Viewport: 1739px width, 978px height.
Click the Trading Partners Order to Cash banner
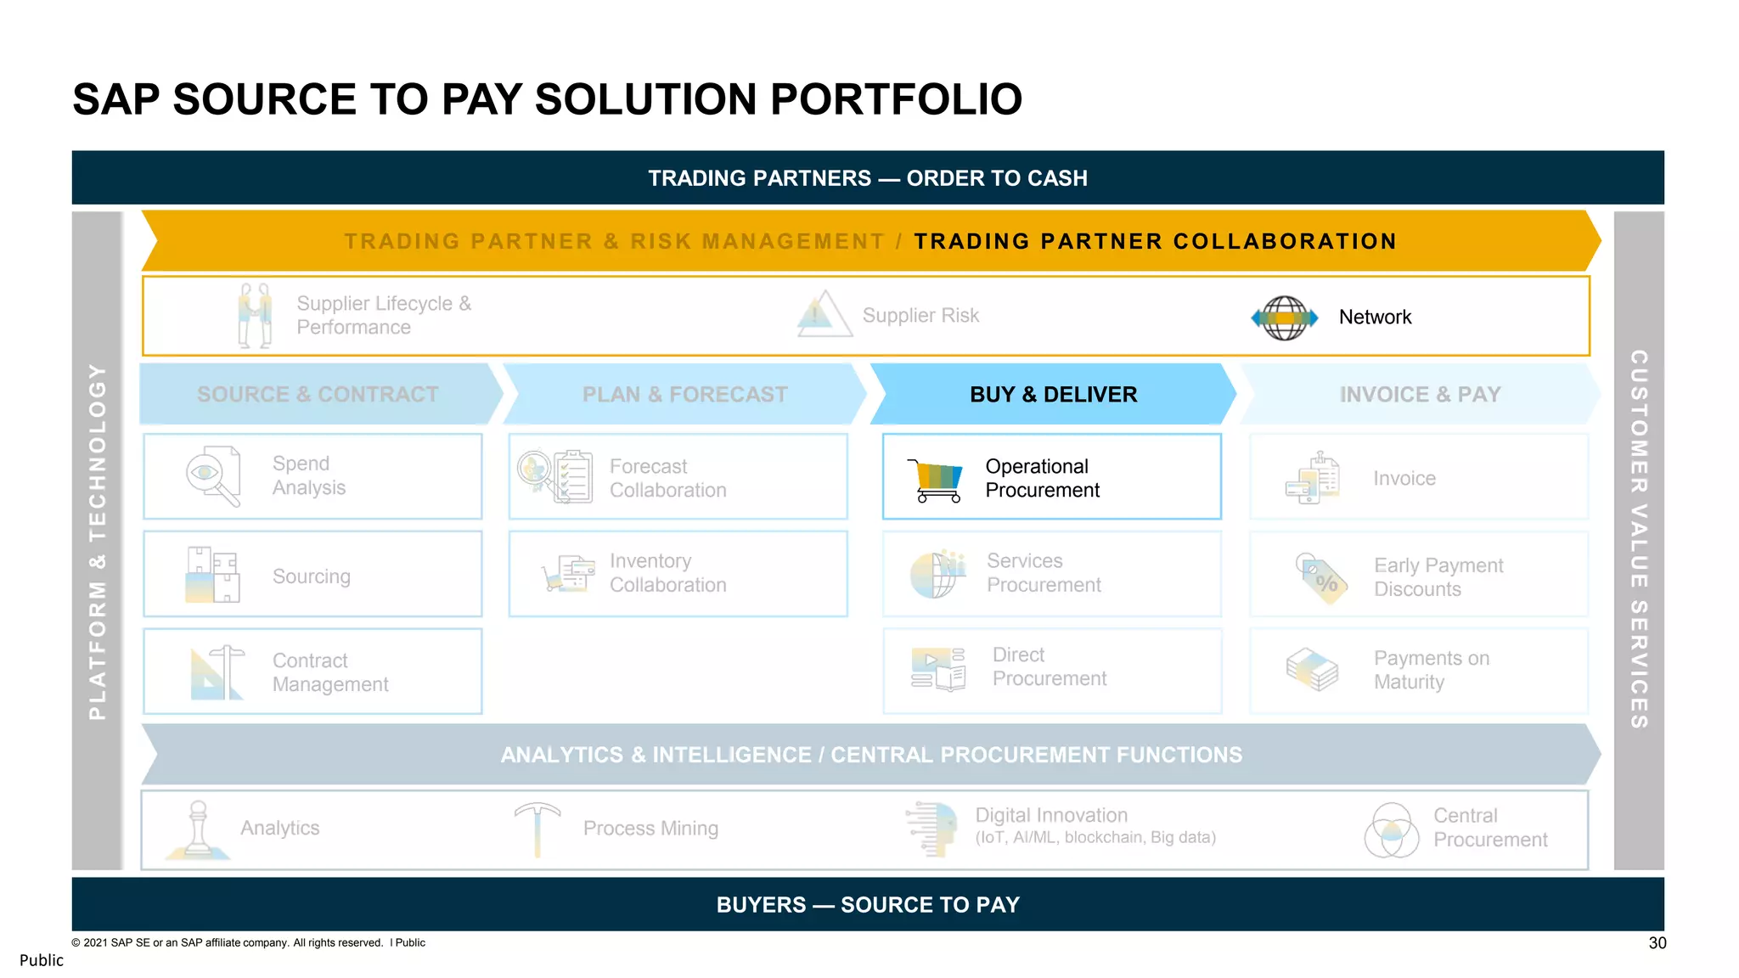pyautogui.click(x=868, y=177)
